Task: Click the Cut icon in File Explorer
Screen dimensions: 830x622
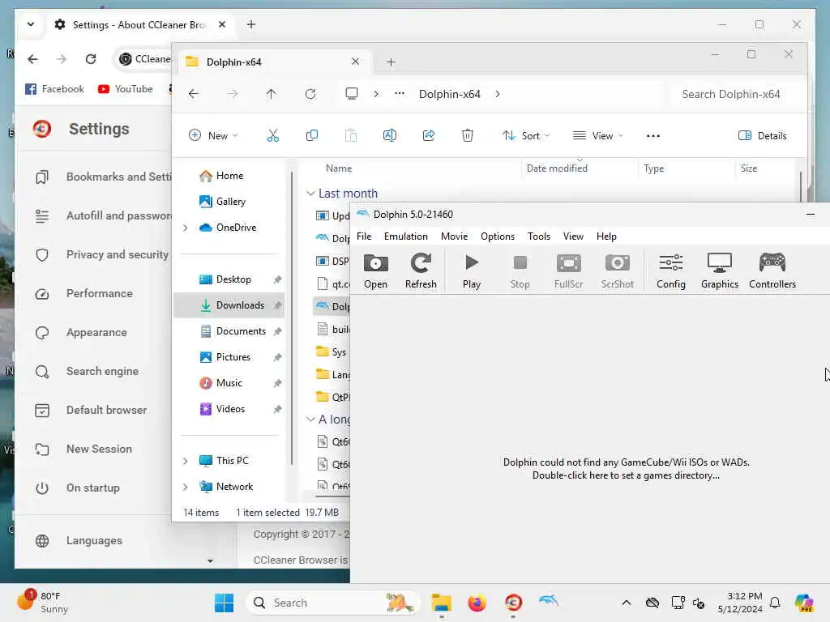Action: click(x=272, y=136)
